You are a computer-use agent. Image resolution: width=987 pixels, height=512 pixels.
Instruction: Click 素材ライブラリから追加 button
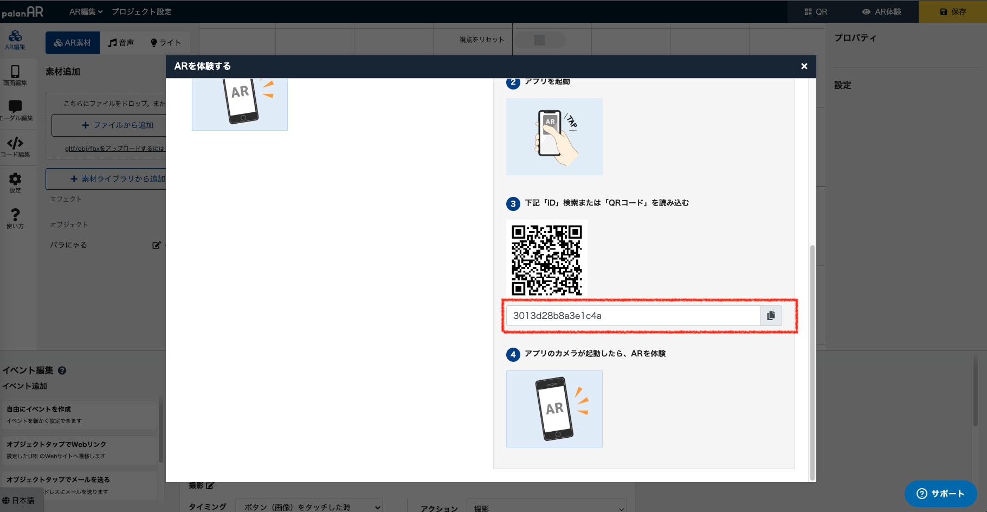point(106,179)
